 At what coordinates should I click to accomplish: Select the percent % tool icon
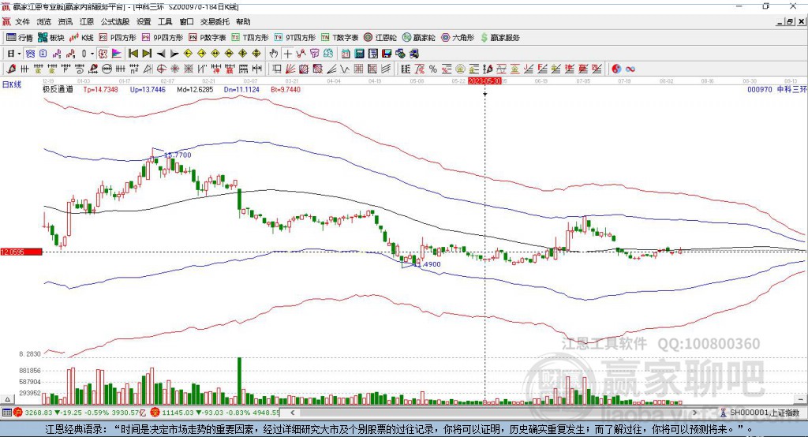pyautogui.click(x=433, y=69)
